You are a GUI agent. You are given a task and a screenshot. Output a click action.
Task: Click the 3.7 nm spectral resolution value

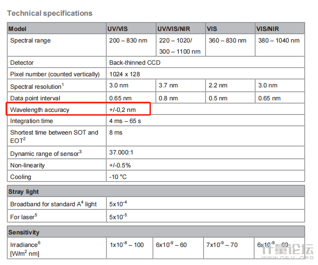tap(168, 86)
